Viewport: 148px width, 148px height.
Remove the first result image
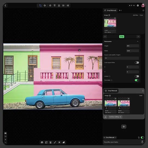pos(115,99)
